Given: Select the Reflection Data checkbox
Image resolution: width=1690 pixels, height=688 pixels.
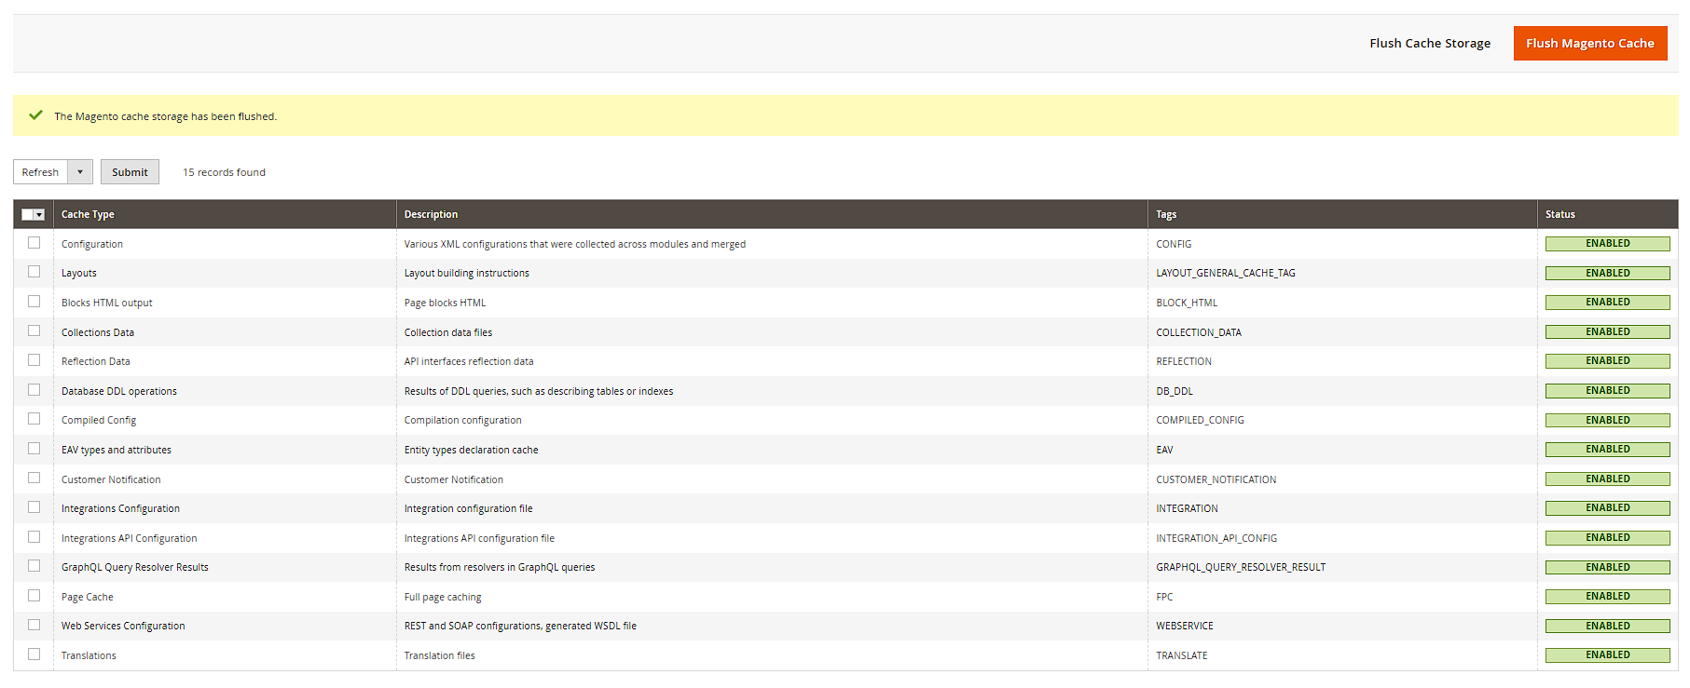Looking at the screenshot, I should click(34, 360).
